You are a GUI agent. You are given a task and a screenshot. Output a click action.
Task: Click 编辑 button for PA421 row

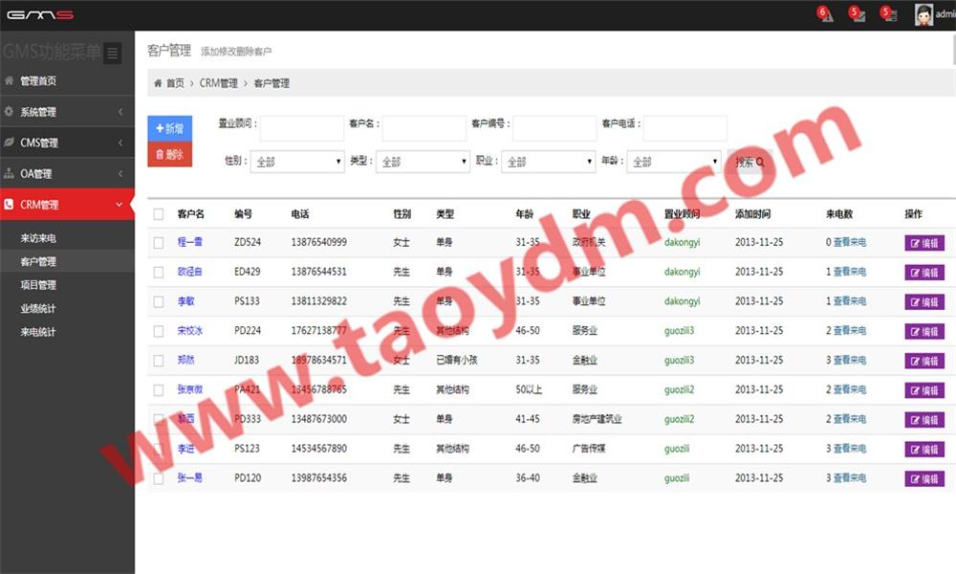924,390
